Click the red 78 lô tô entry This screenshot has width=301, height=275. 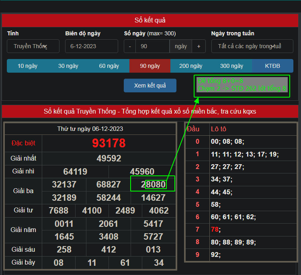(x=215, y=229)
